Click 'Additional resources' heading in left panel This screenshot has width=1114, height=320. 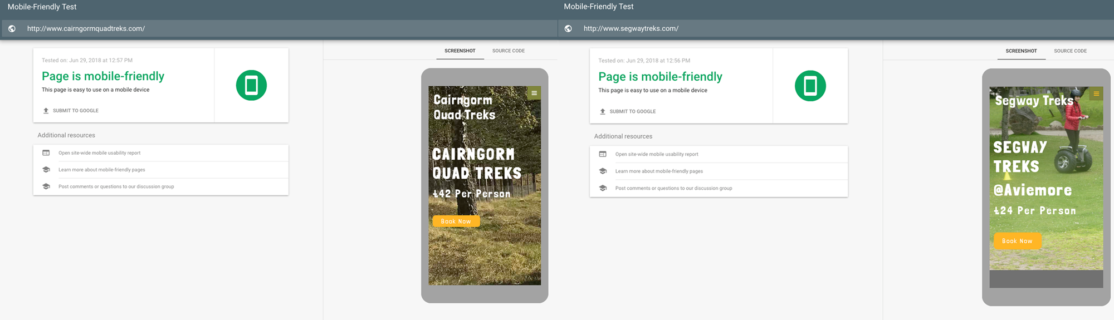(x=66, y=135)
